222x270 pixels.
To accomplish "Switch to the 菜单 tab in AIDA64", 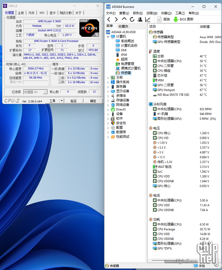I will pos(110,26).
